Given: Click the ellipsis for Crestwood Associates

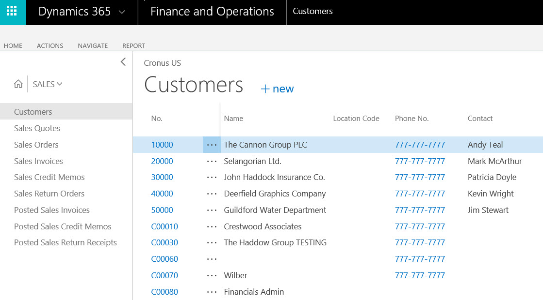Looking at the screenshot, I should click(212, 226).
